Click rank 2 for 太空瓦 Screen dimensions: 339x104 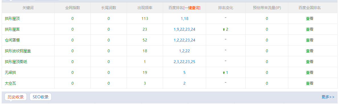(184, 83)
